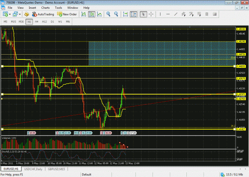Open the View menu
Viewport: 249px width, 177px height.
pyautogui.click(x=20, y=8)
